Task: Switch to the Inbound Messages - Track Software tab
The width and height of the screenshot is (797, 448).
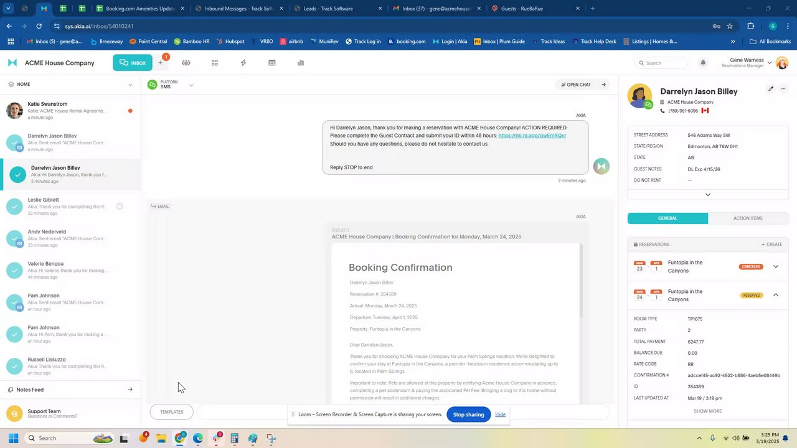Action: coord(238,9)
